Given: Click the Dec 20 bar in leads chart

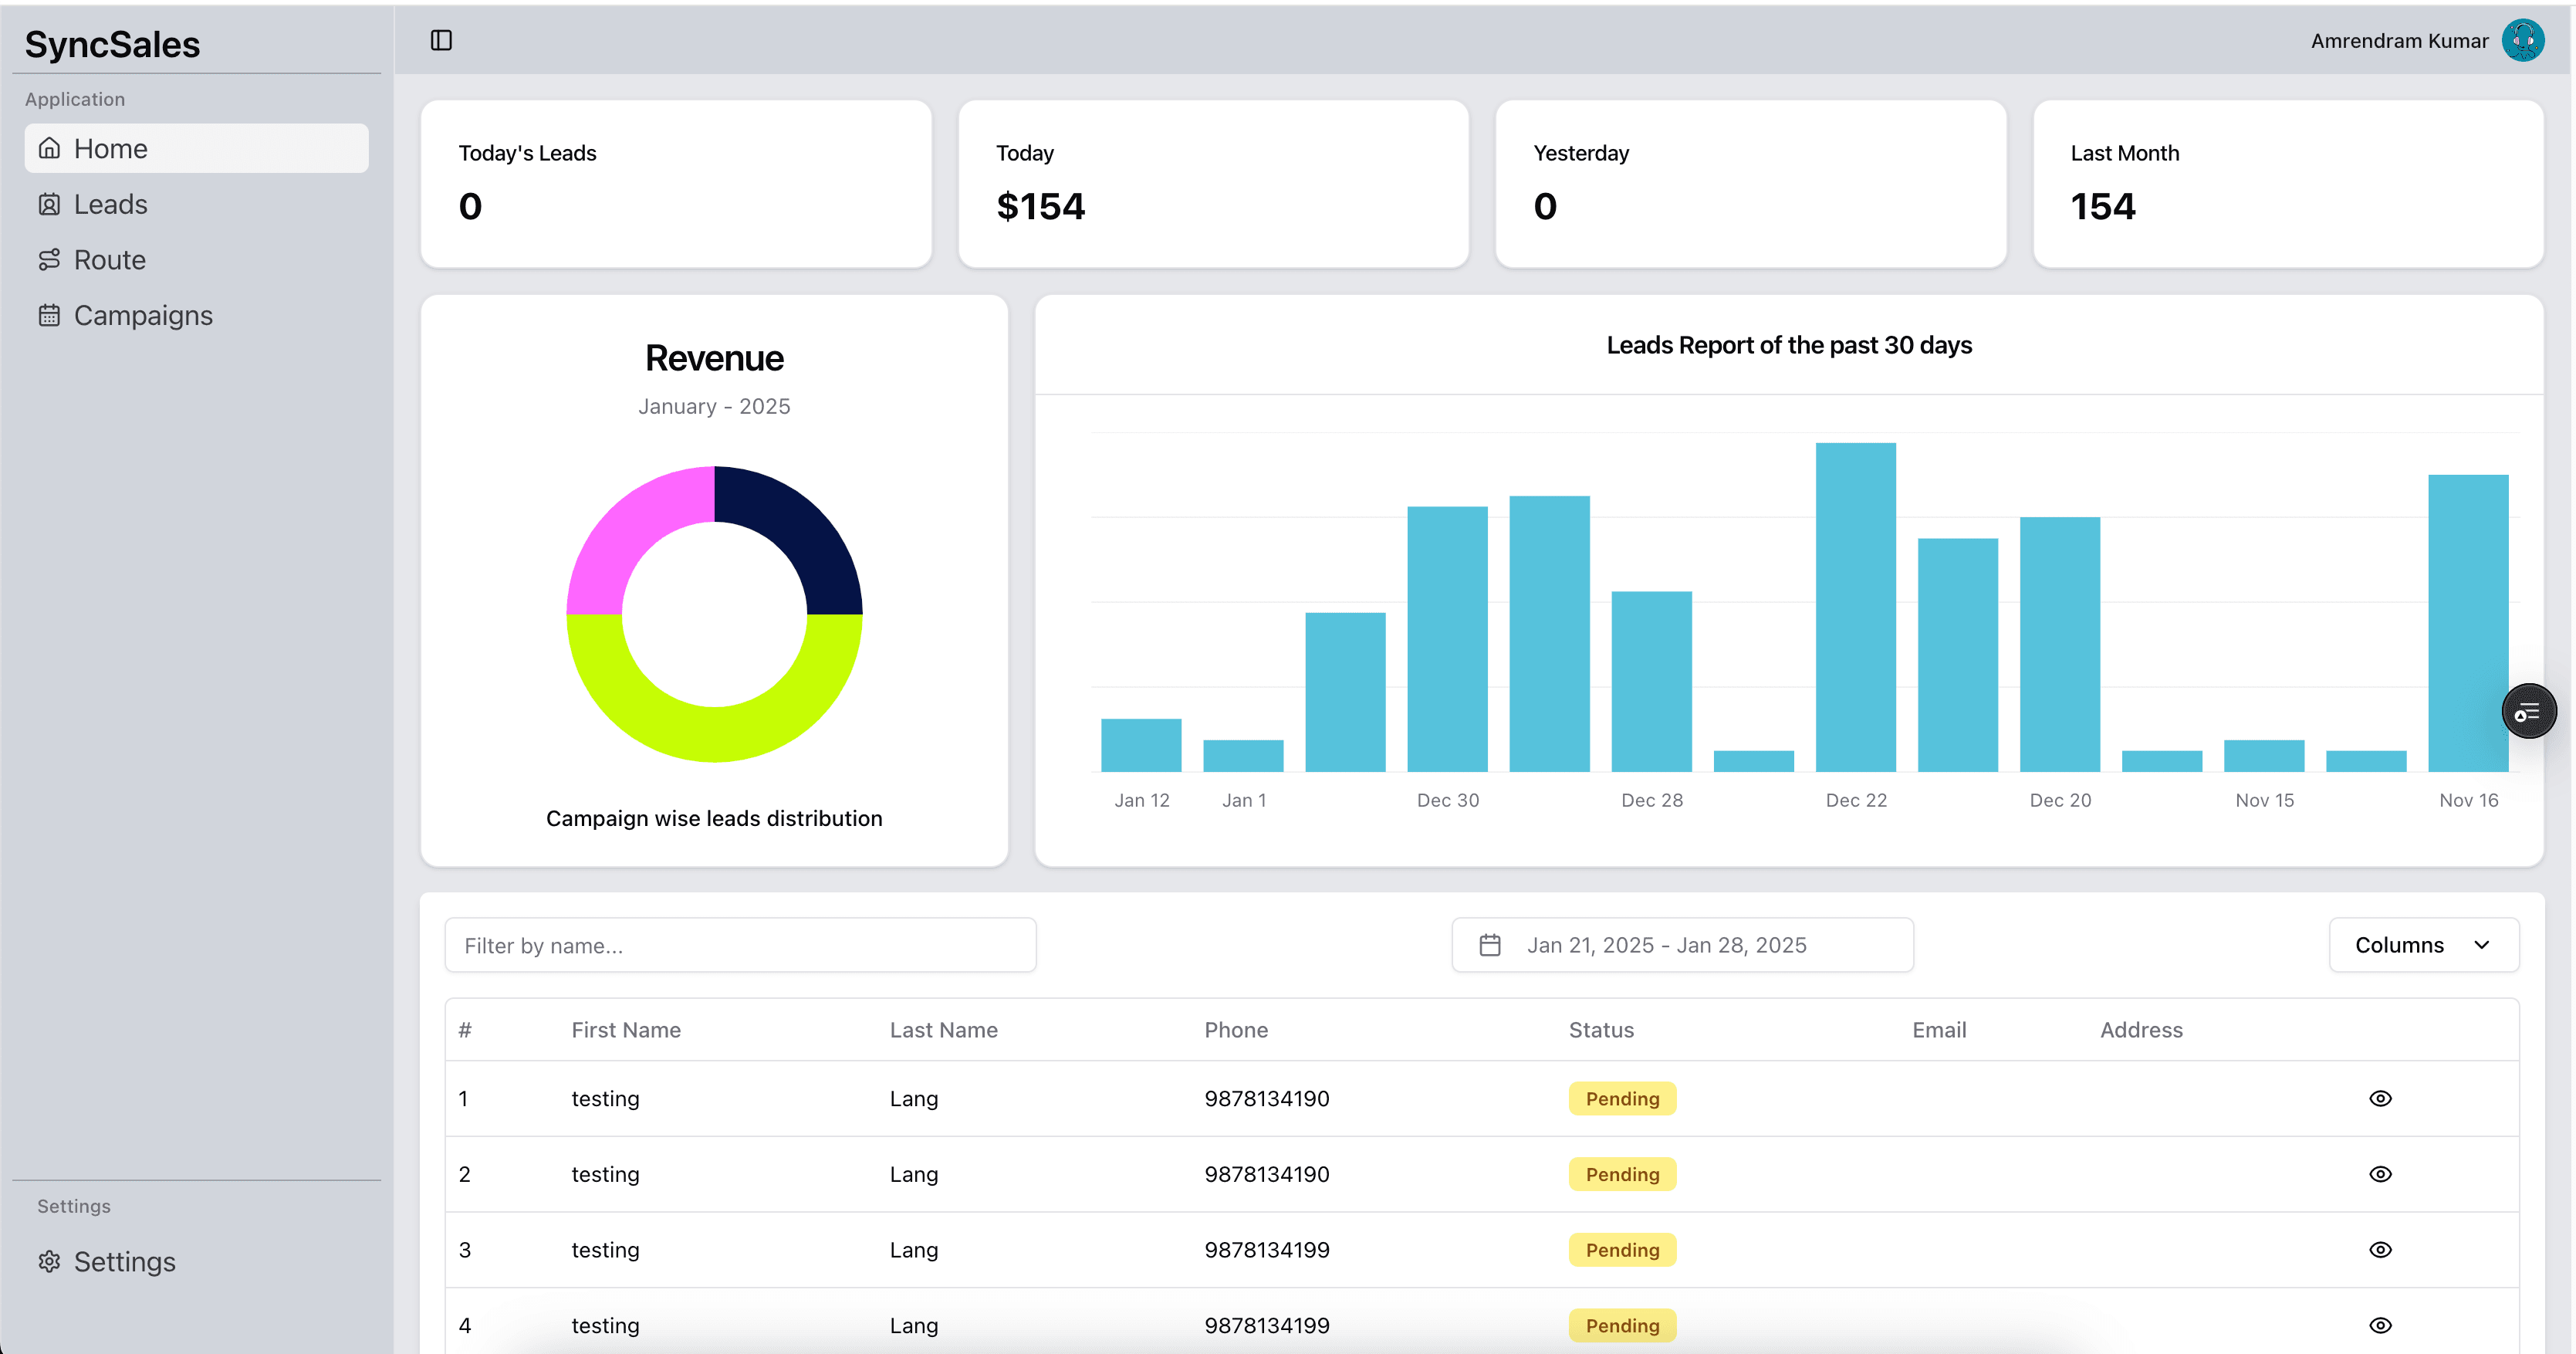Looking at the screenshot, I should pos(2060,644).
